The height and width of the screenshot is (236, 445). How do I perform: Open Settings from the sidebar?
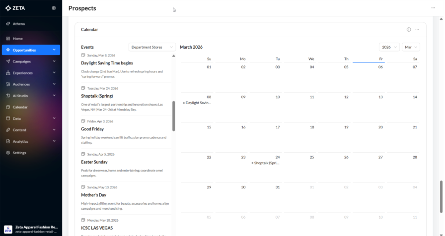tap(19, 153)
